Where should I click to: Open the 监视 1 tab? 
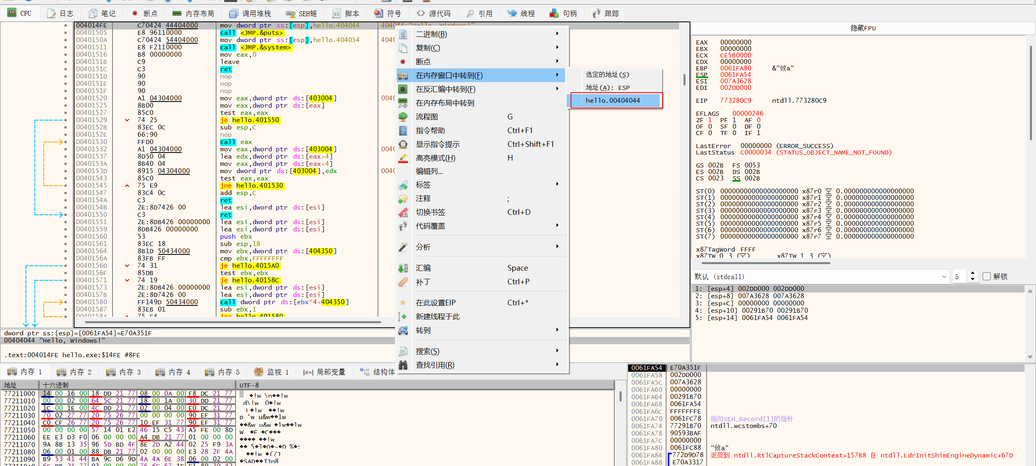272,372
